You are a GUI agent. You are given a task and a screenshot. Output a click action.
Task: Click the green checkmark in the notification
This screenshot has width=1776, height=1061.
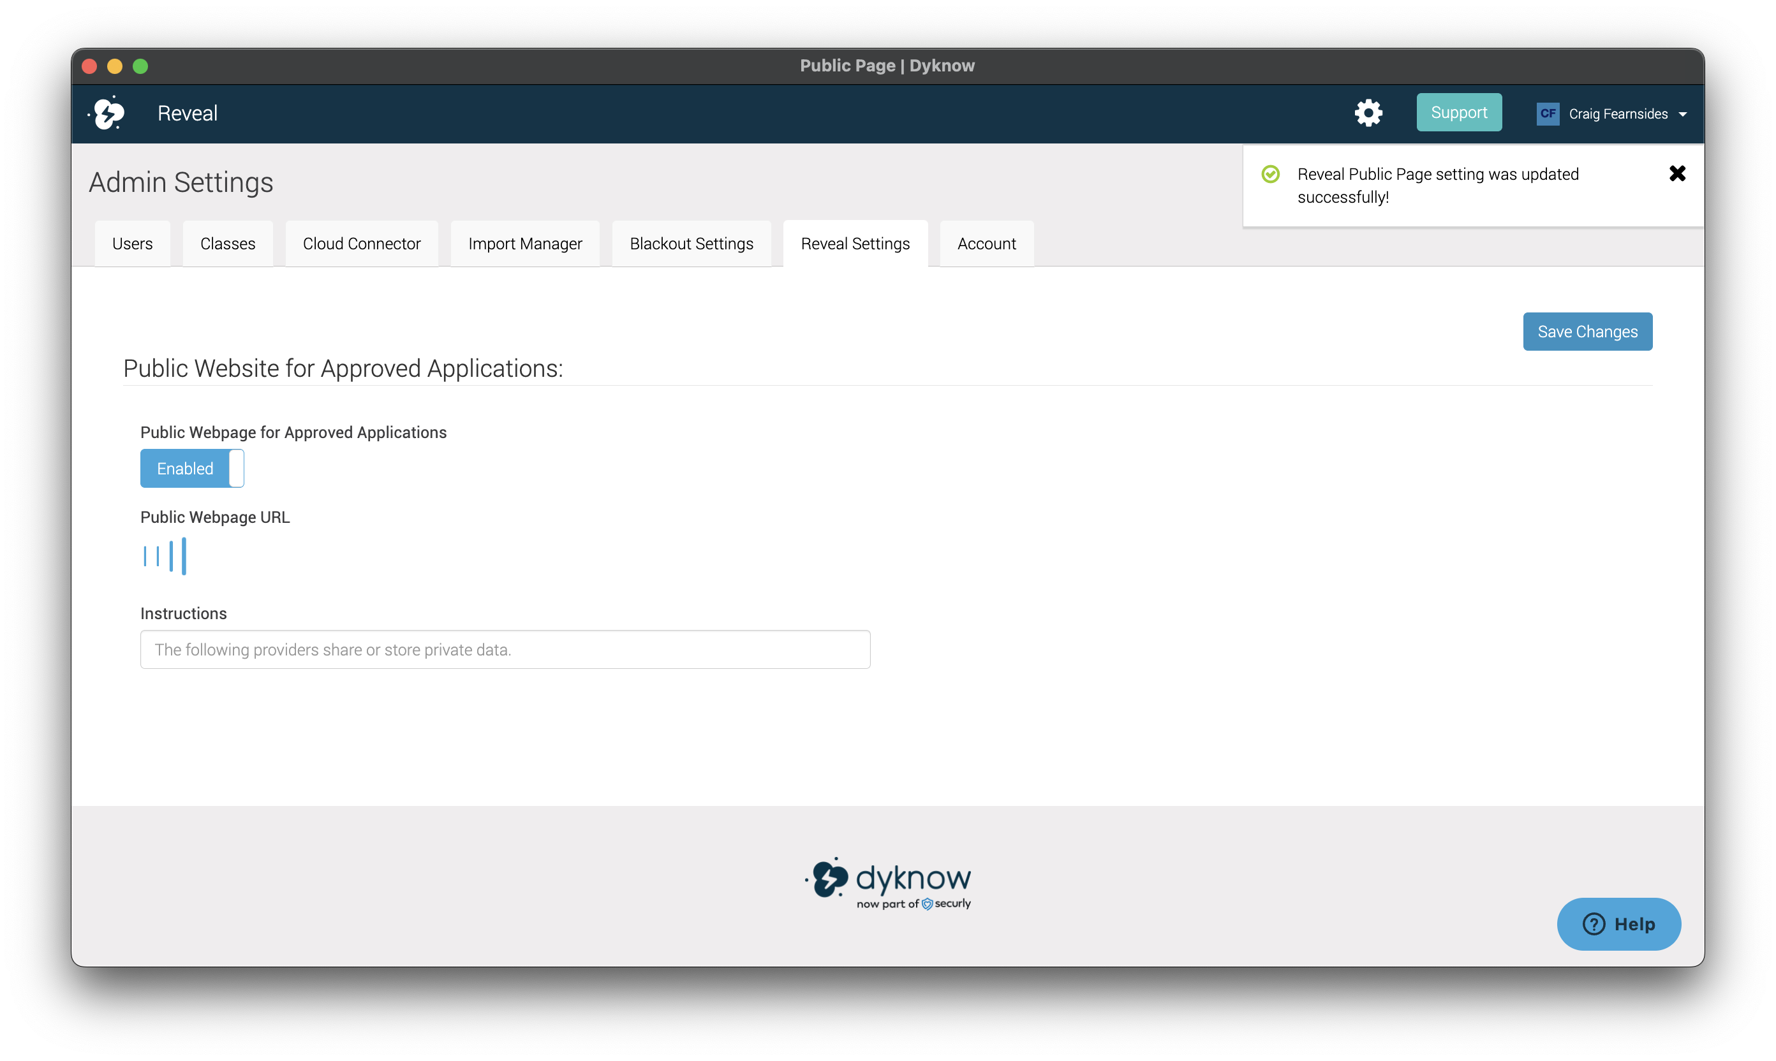coord(1270,175)
